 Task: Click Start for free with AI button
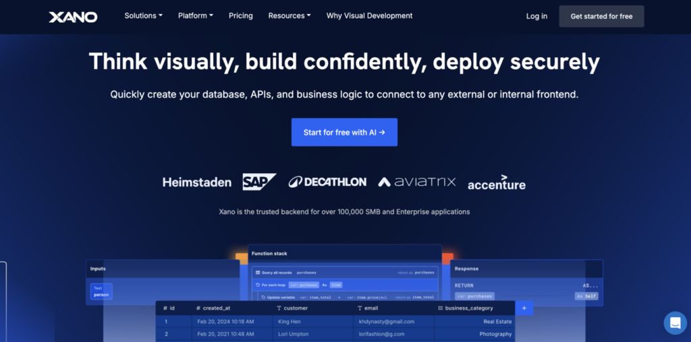(344, 133)
